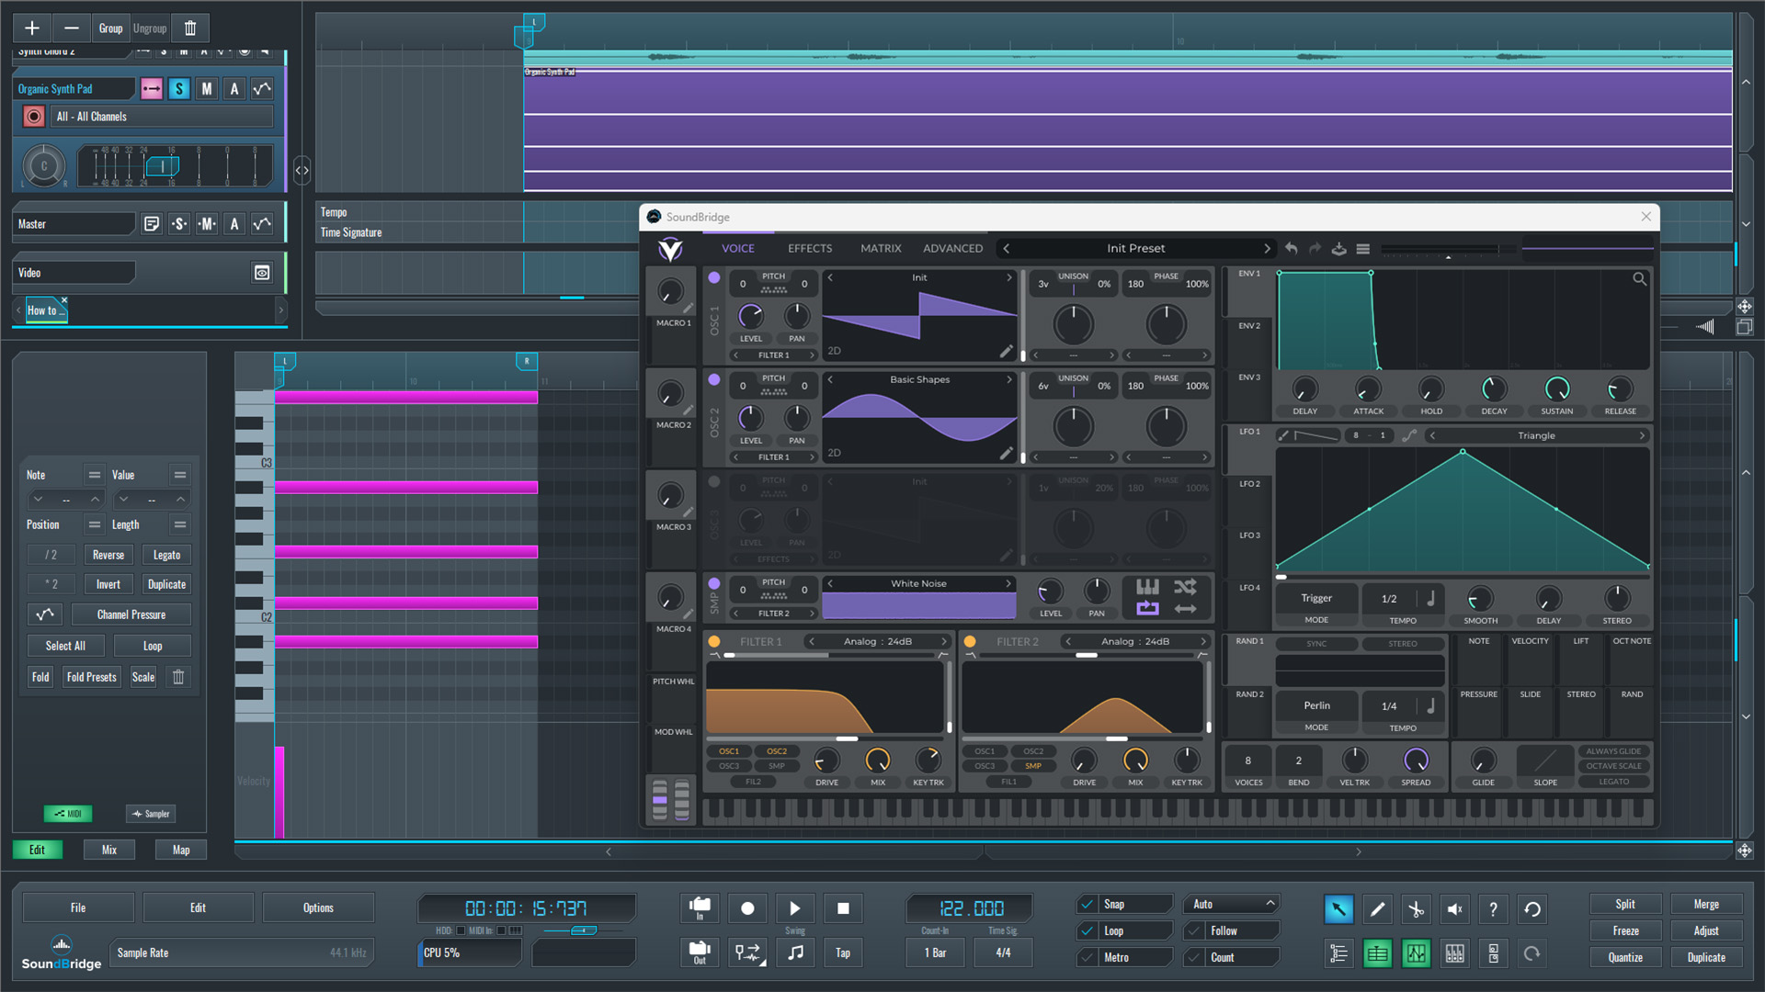Open the Auto snap dropdown

1232,904
